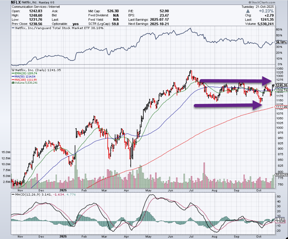Screen dimensions: 288x239
Task: Click the NFLX ticker symbol heading
Action: (16, 2)
